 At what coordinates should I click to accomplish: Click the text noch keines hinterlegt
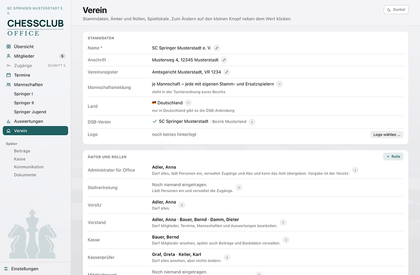[174, 134]
